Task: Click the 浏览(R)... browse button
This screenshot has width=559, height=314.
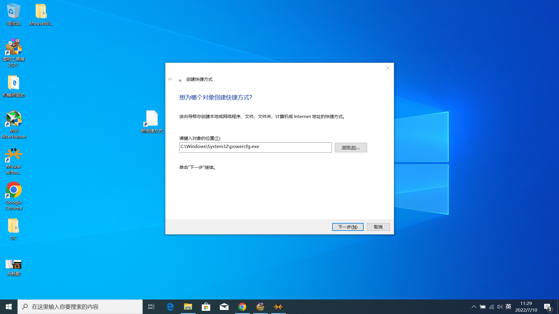Action: (x=351, y=148)
